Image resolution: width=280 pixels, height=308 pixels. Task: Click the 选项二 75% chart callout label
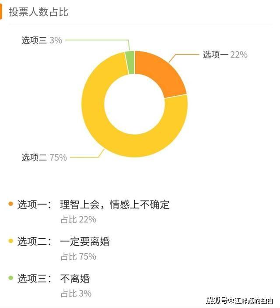tap(44, 158)
